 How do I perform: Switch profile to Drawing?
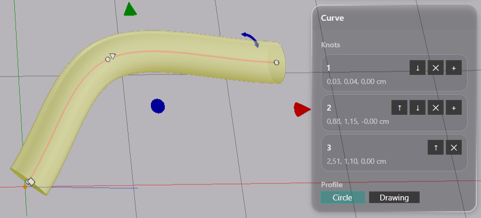[394, 197]
